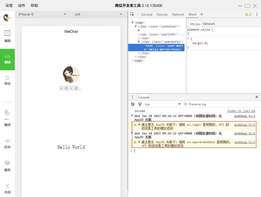The height and width of the screenshot is (197, 261).
Task: Collapse the usermotto view node
Action: click(x=139, y=42)
